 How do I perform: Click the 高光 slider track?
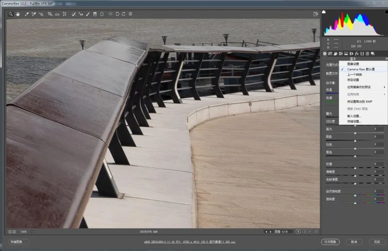(355, 133)
